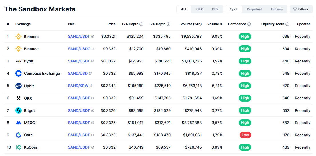This screenshot has width=316, height=156.
Task: Click the liquidity score 176
Action: tap(286, 135)
